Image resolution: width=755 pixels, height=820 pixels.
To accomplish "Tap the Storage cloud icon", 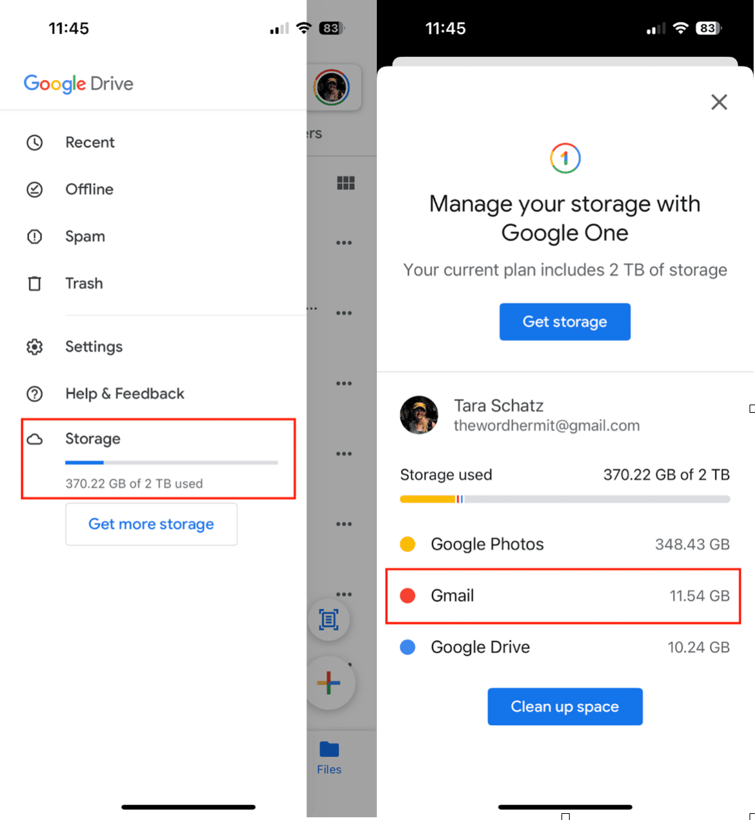I will tap(35, 439).
